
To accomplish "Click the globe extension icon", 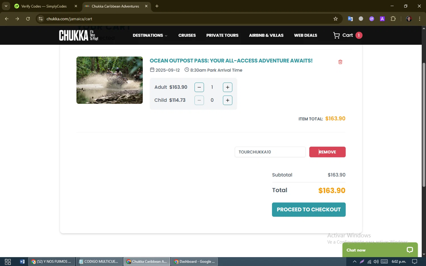I will (x=361, y=19).
